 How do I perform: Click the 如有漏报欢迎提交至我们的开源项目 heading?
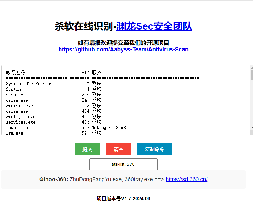pos(123,43)
